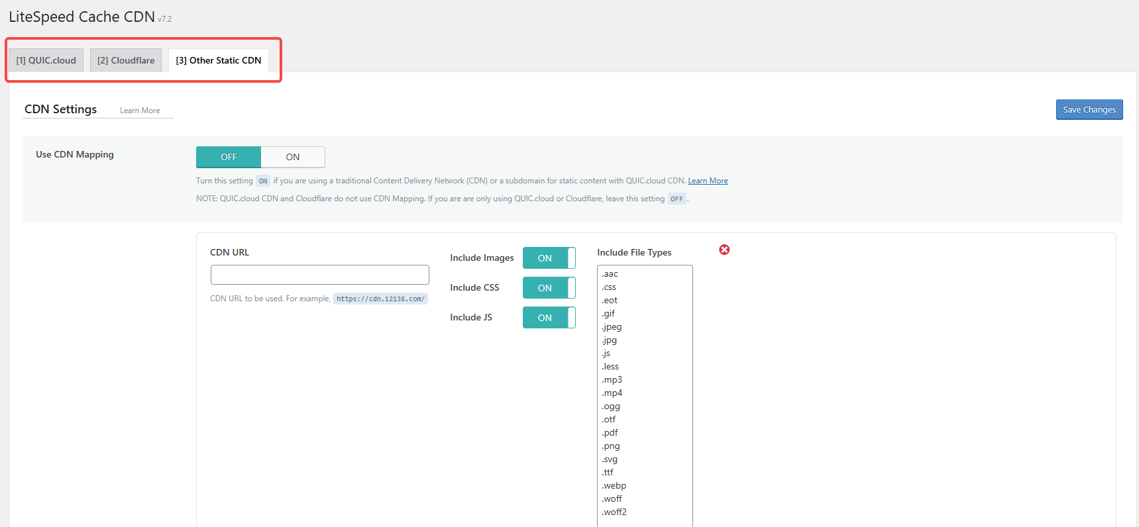Click the example URL https://cdn.12138.com/
The image size is (1139, 527).
[380, 299]
